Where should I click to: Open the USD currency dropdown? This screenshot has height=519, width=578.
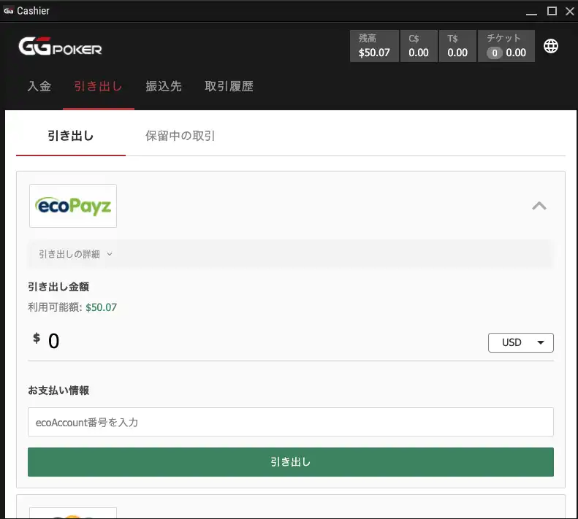coord(520,342)
